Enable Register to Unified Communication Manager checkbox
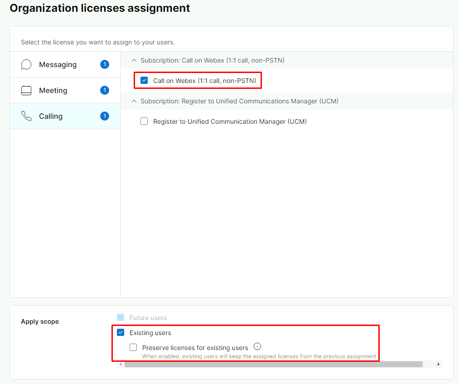 coord(144,122)
